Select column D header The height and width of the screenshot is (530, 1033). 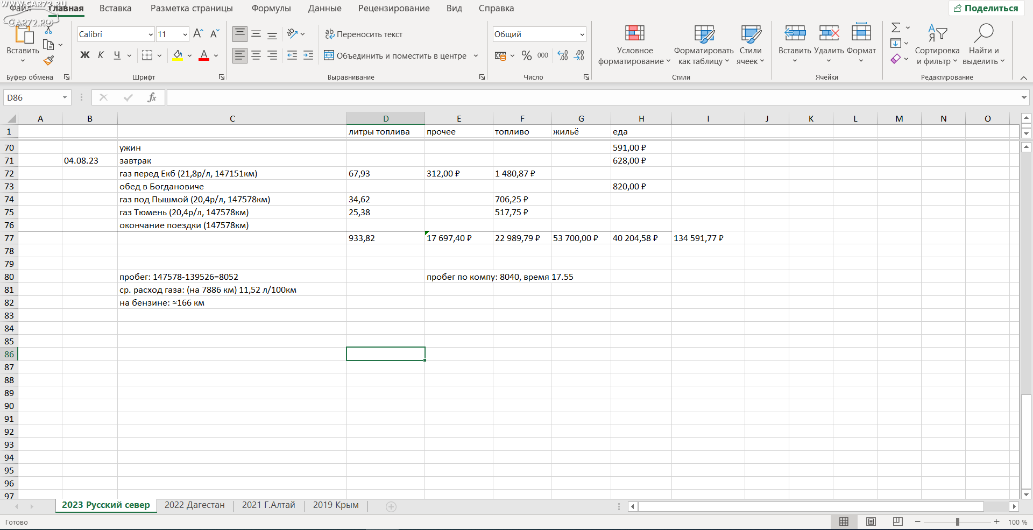[x=386, y=118]
